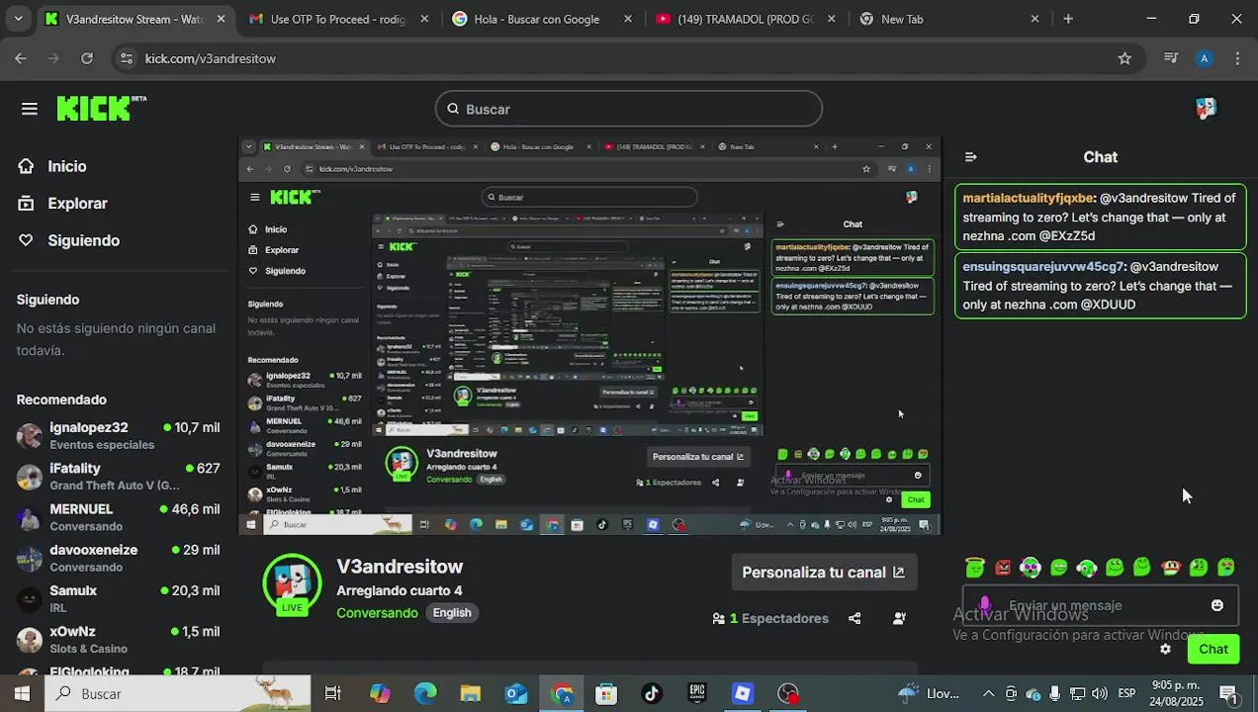Open recommended channel ignalopez32
1258x712 pixels.
click(119, 436)
